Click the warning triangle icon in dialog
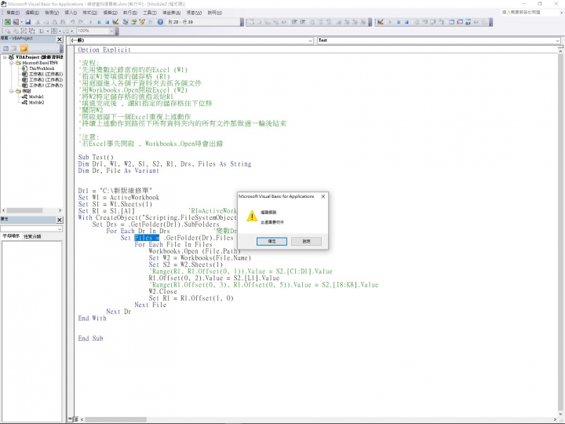The image size is (565, 424). click(252, 217)
